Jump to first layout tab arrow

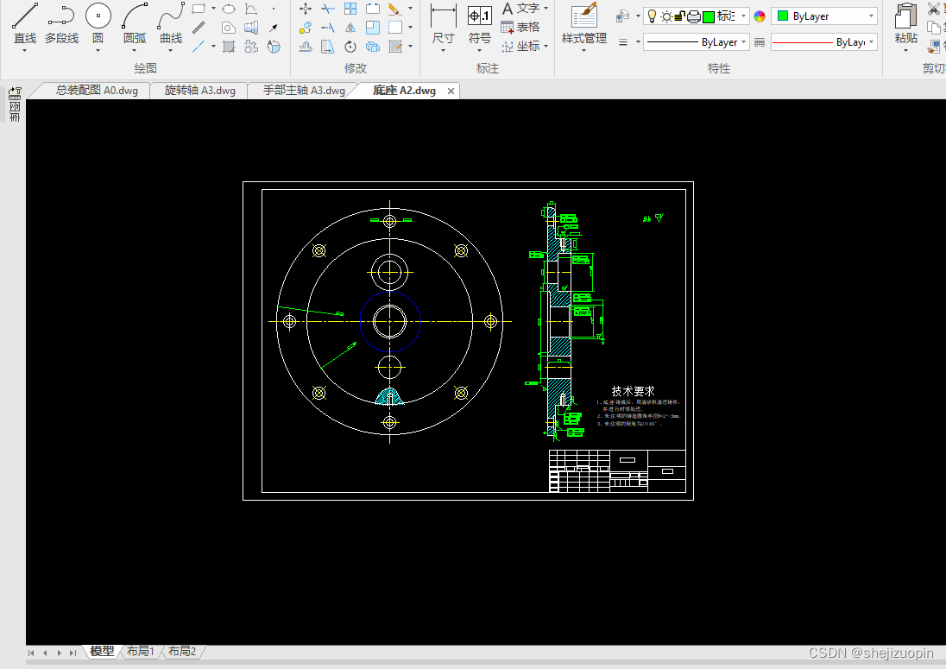pyautogui.click(x=31, y=653)
